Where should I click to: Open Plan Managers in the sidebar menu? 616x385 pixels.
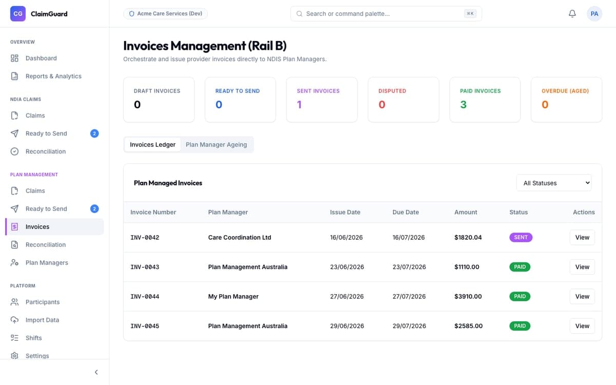pos(54,263)
